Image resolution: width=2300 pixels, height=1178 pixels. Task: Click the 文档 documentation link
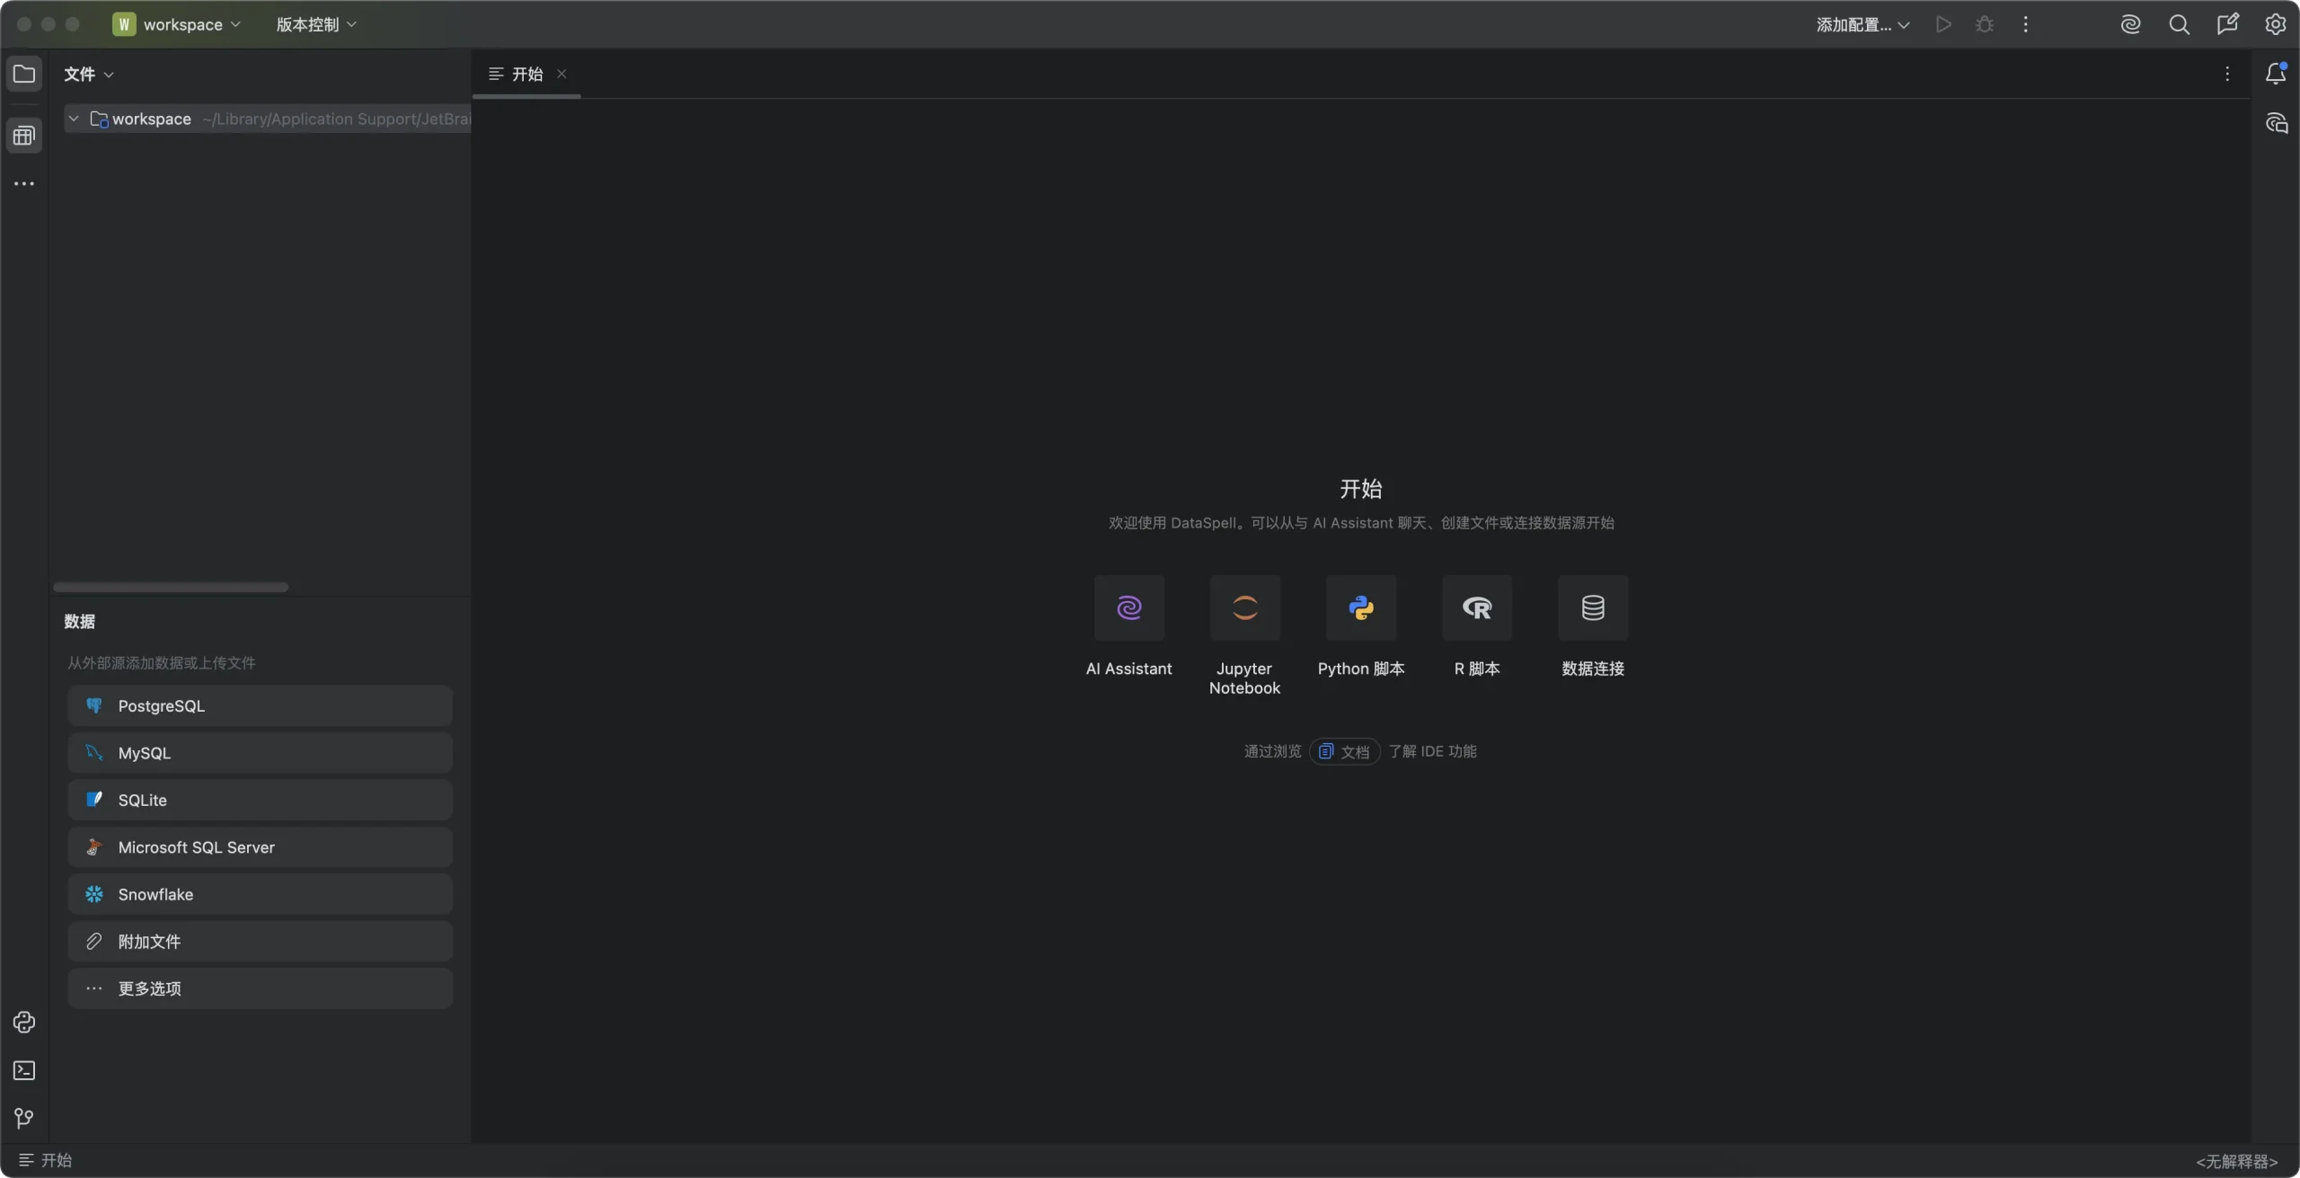[1344, 751]
